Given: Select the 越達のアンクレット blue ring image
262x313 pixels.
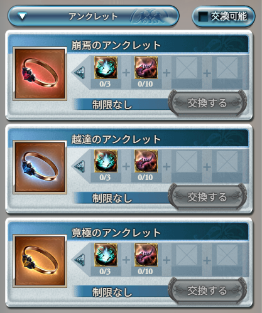Looking at the screenshot, I should (x=40, y=167).
